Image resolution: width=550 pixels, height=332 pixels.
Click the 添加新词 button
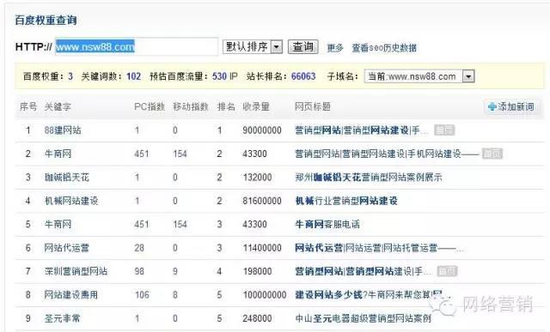click(x=512, y=107)
